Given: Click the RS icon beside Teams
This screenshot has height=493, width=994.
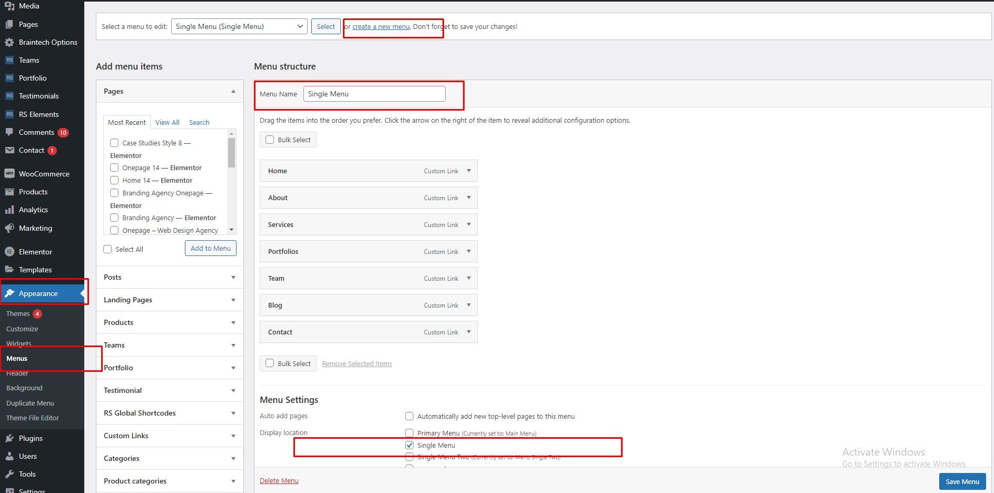Looking at the screenshot, I should point(9,60).
